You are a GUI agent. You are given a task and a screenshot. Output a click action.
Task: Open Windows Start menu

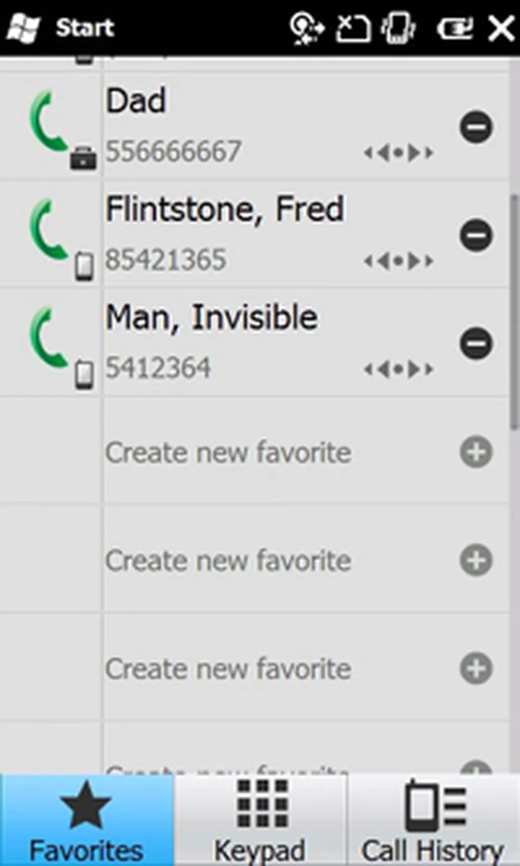(x=61, y=27)
